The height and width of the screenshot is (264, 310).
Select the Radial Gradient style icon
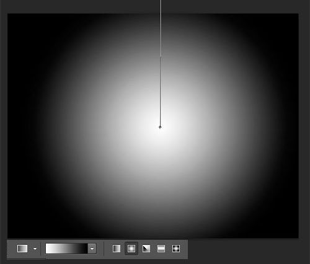[131, 249]
